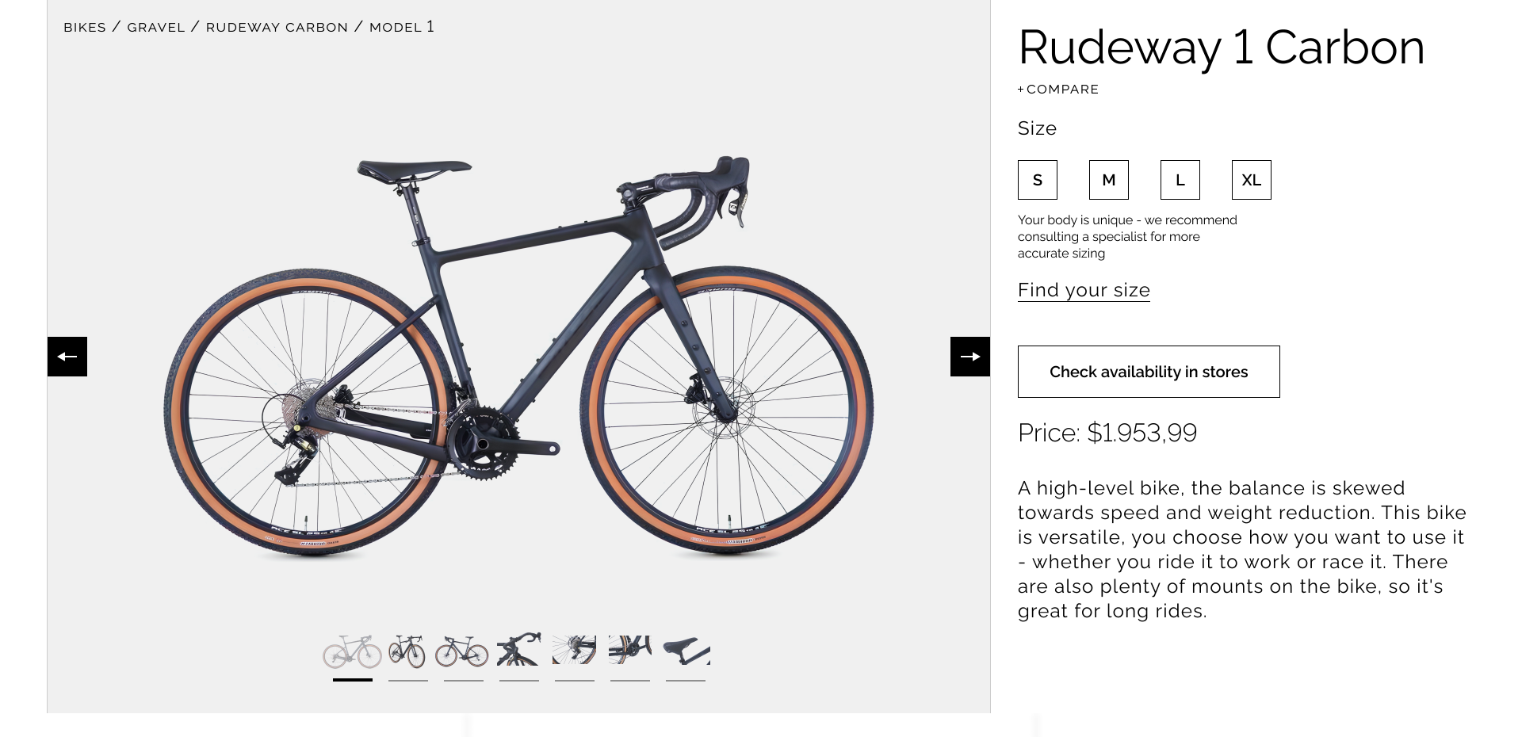Pick the XL size box

[1251, 180]
